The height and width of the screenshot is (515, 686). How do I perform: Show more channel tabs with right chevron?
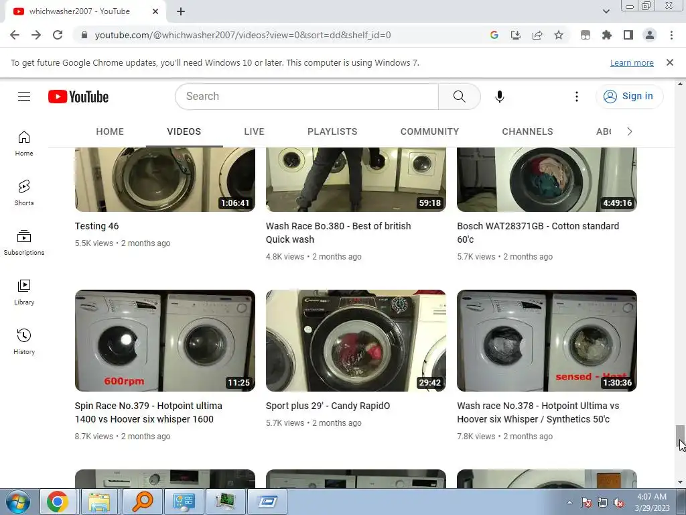pyautogui.click(x=630, y=131)
